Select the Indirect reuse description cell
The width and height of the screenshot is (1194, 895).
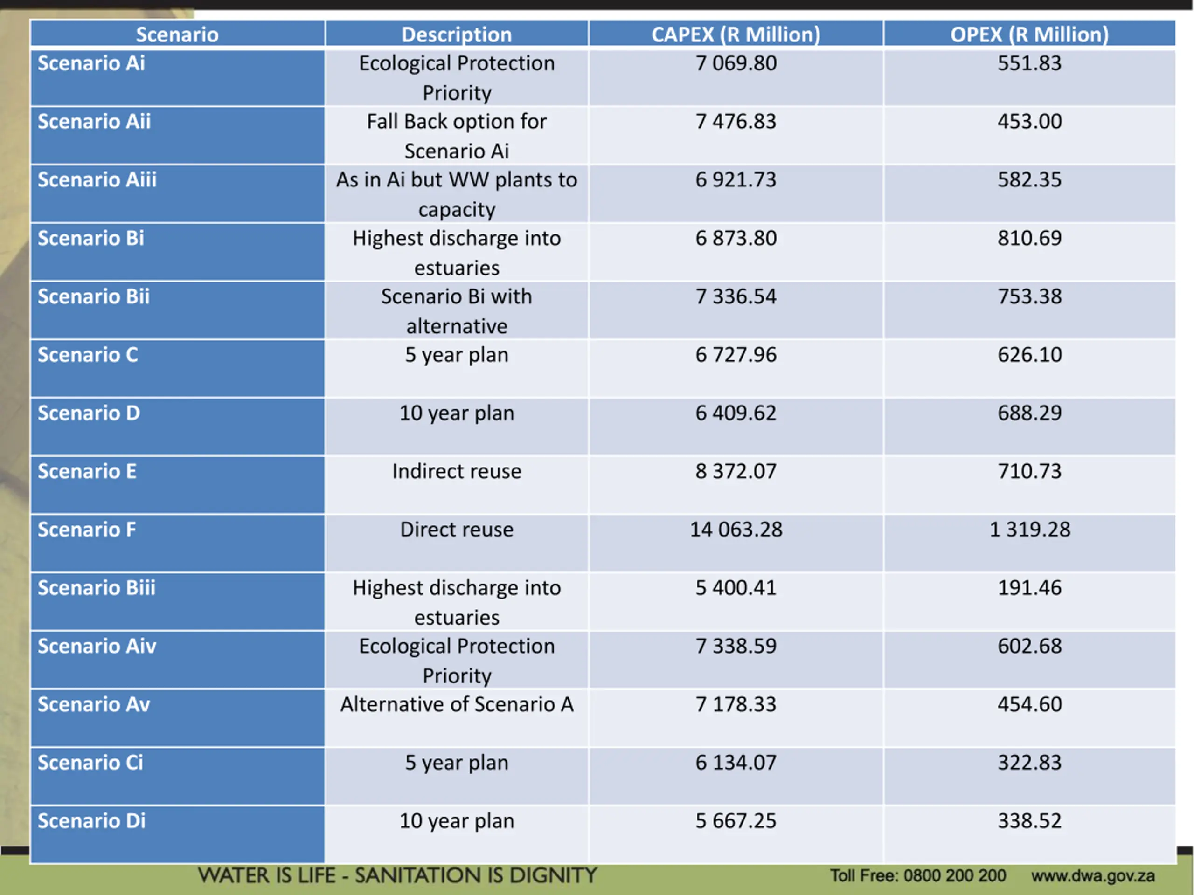pos(457,472)
